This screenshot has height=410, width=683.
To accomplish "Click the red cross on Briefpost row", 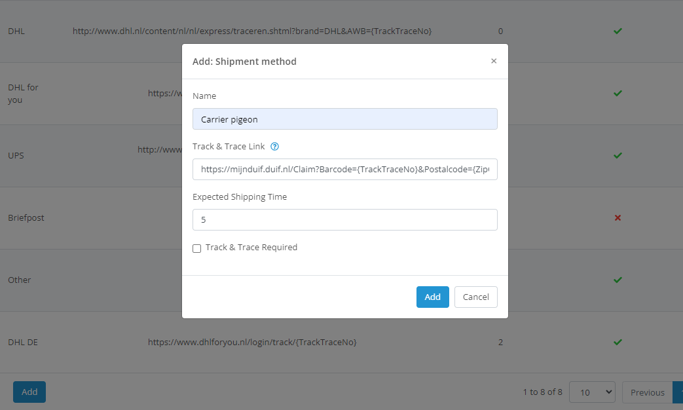I will click(618, 217).
